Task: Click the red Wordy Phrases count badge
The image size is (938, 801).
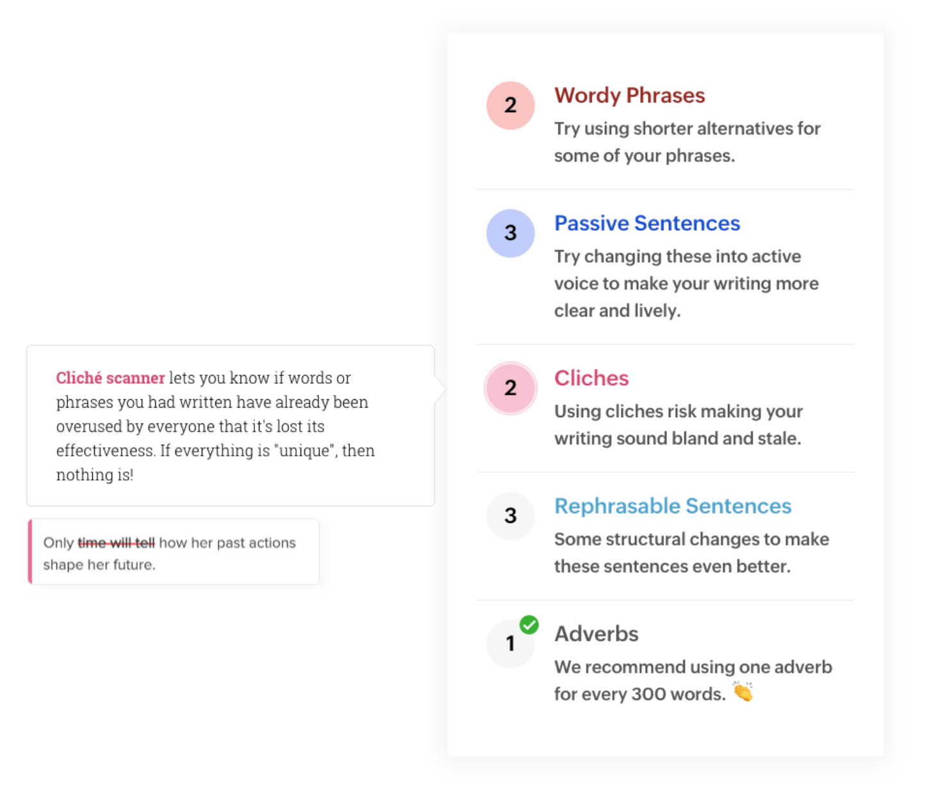Action: [x=510, y=105]
